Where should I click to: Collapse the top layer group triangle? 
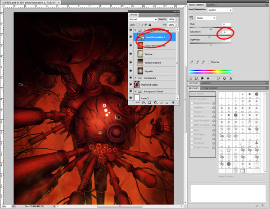click(x=135, y=30)
